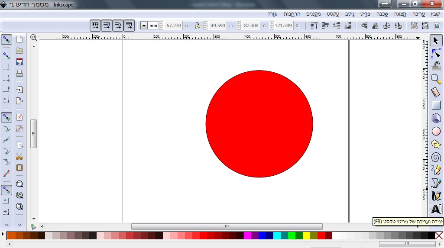
Task: Select the Pencil freehand tool
Action: coord(436,170)
